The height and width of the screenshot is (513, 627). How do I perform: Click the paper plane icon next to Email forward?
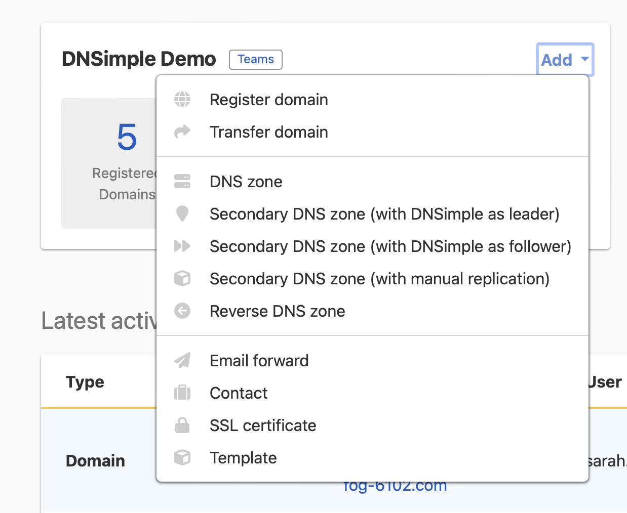pos(182,360)
